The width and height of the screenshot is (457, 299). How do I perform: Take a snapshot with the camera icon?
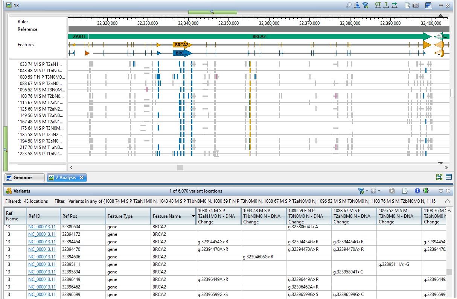(416, 5)
